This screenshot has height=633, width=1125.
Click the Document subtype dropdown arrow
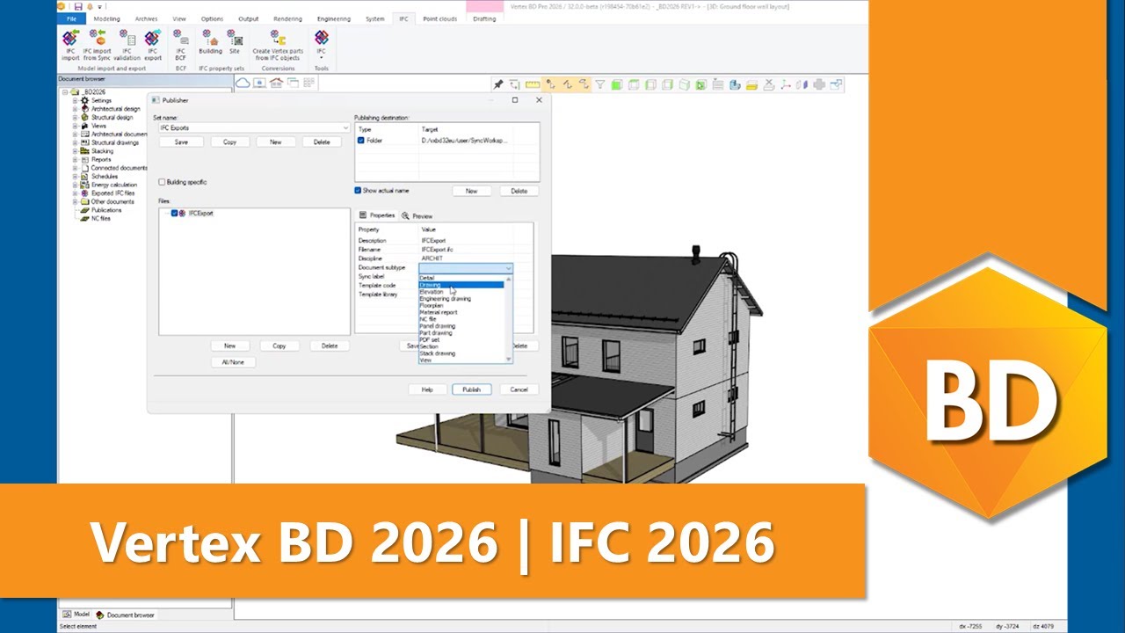[x=508, y=268]
